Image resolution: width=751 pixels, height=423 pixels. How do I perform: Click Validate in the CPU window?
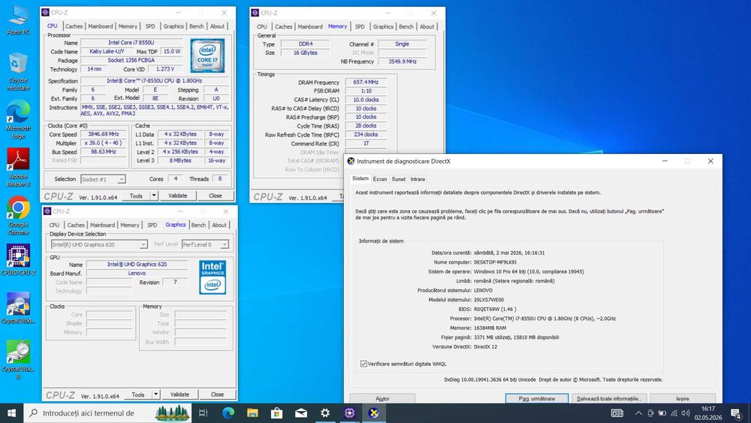pyautogui.click(x=178, y=195)
